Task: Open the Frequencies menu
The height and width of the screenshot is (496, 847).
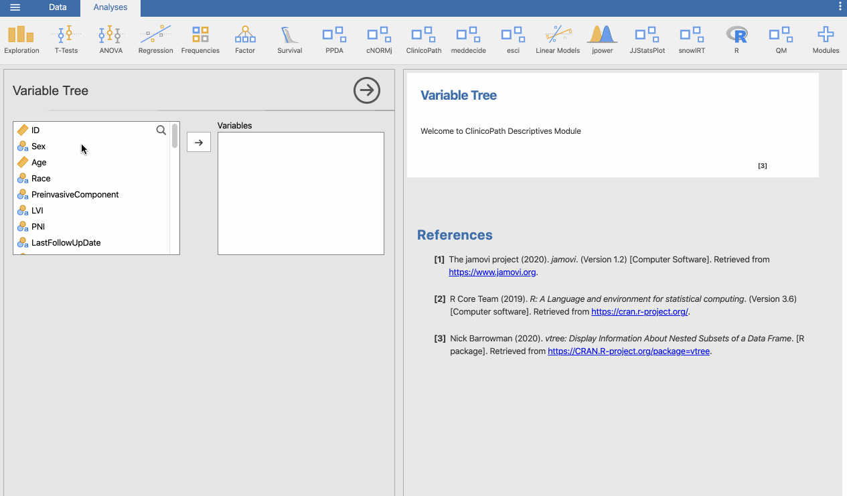Action: point(200,41)
